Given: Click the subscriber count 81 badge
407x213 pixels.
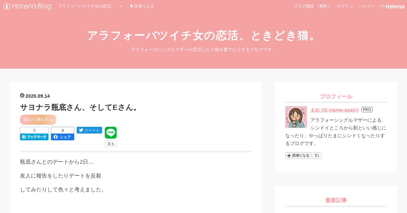Looking at the screenshot, I should [x=317, y=156].
